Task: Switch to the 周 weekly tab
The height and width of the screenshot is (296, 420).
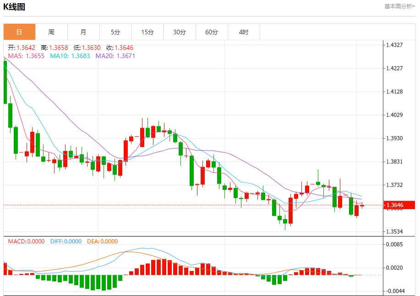Action: coord(51,32)
